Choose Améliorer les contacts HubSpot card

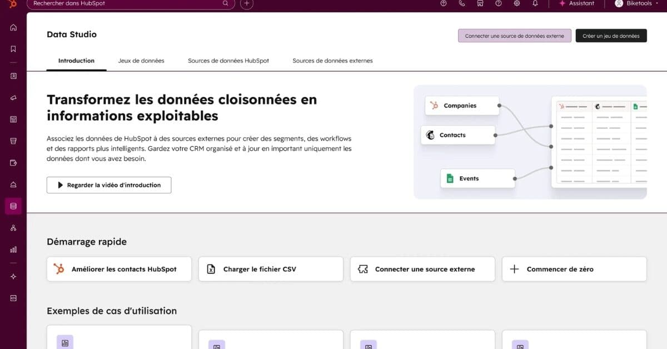pyautogui.click(x=119, y=269)
